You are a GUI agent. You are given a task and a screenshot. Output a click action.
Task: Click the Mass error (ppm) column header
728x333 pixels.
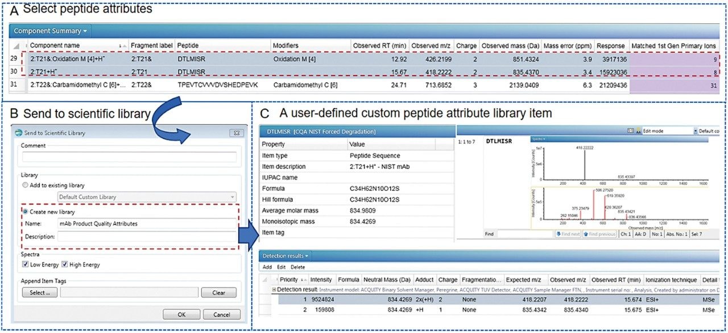568,45
